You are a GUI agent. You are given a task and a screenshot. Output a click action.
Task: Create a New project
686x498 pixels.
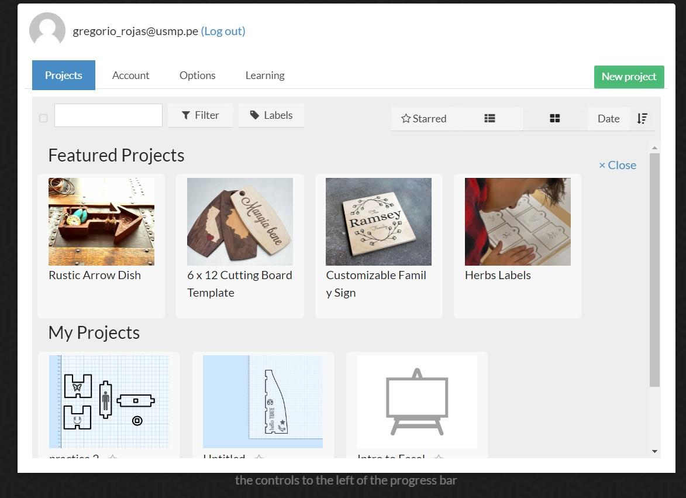[629, 77]
